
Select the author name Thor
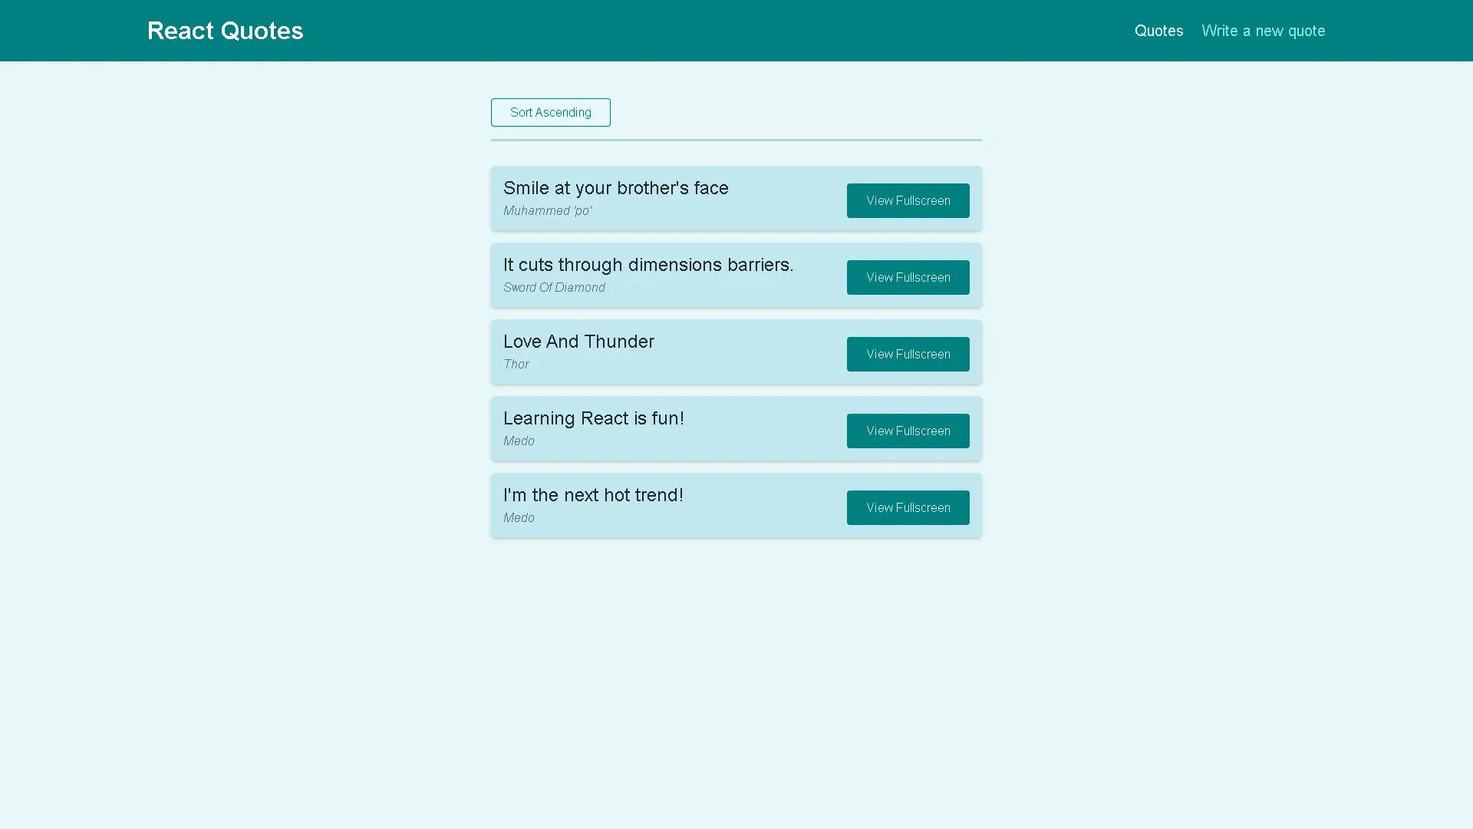tap(516, 364)
